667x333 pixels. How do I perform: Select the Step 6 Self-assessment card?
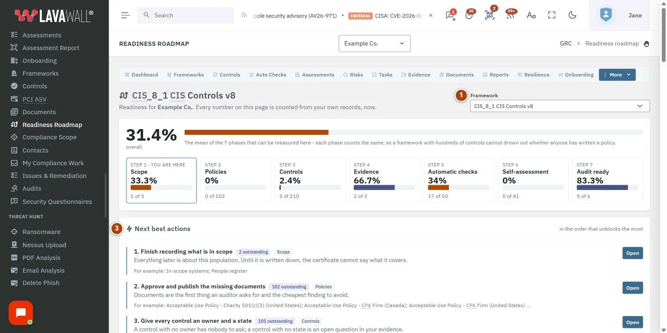coord(533,181)
